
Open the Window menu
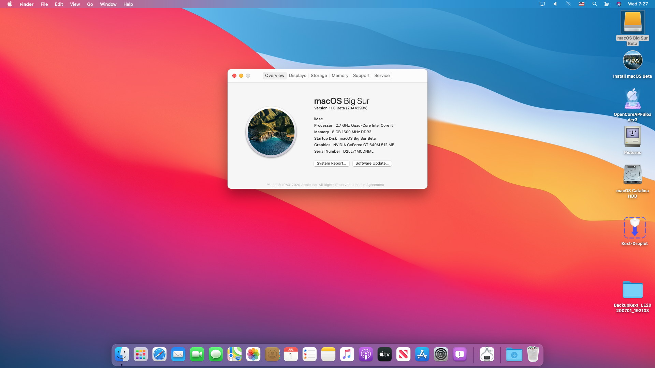click(108, 4)
